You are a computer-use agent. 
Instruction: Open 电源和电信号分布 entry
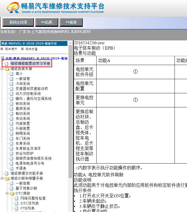click(x=30, y=163)
